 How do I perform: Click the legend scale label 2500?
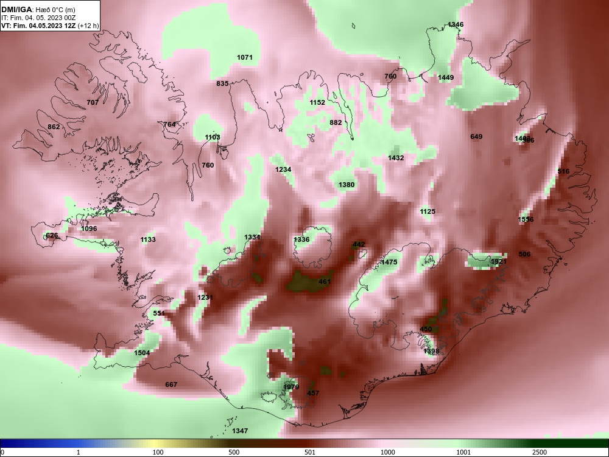point(540,452)
